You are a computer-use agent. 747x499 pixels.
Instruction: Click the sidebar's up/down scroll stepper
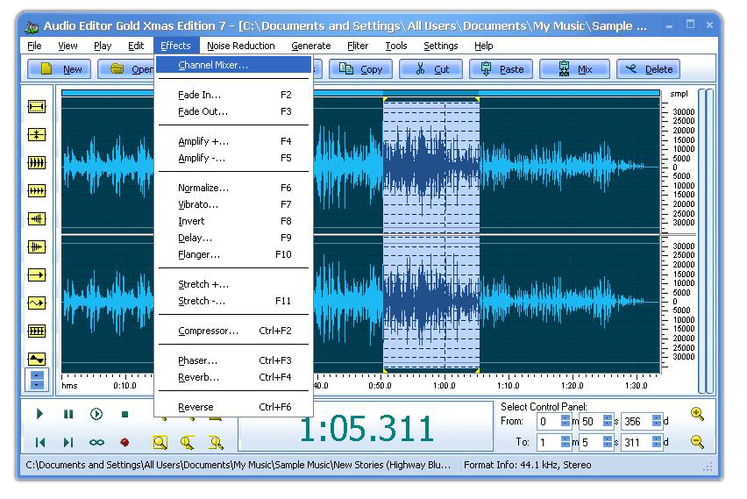tap(37, 380)
